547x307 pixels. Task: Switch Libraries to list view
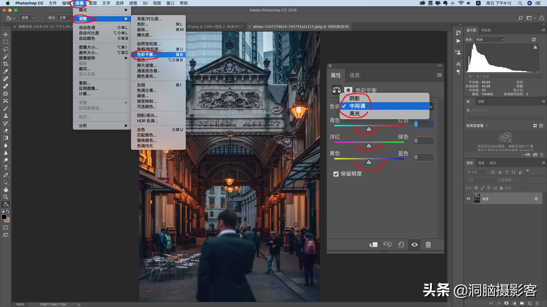click(x=541, y=126)
